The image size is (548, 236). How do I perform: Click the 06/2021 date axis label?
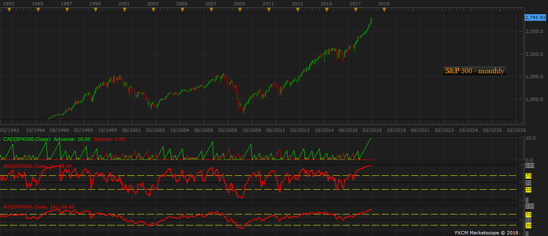420,131
